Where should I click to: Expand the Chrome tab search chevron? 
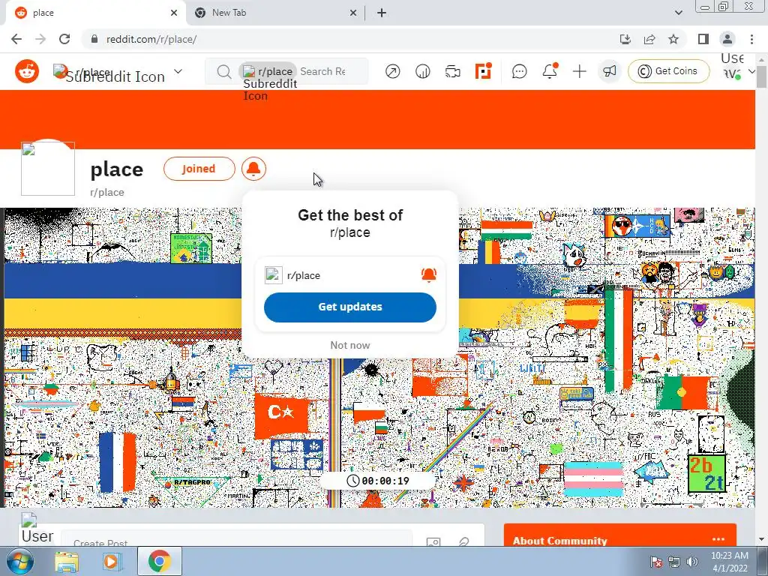tap(678, 13)
